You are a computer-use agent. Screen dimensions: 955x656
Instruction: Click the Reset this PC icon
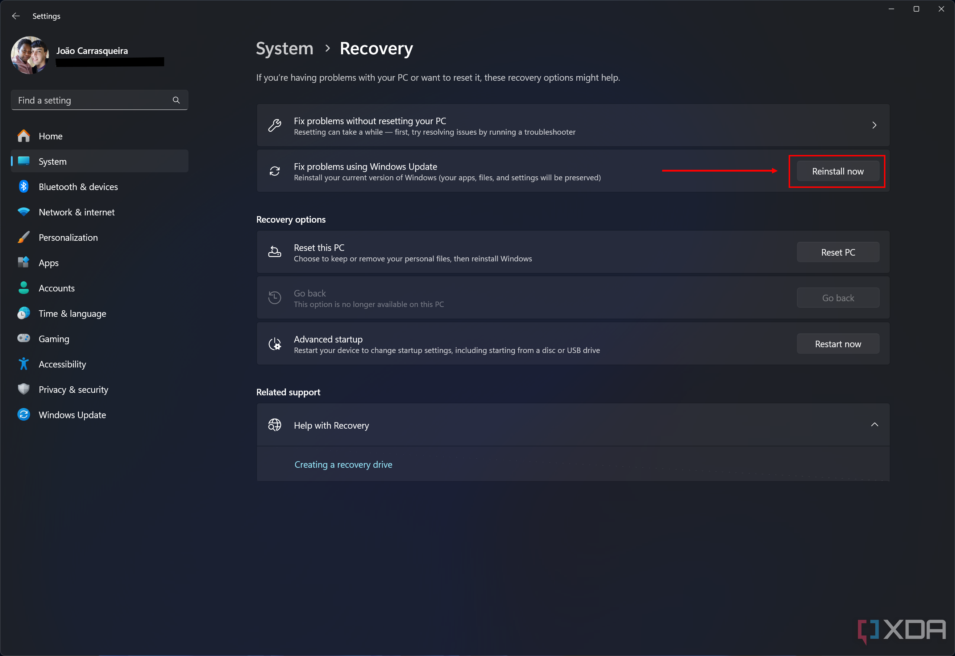coord(274,252)
